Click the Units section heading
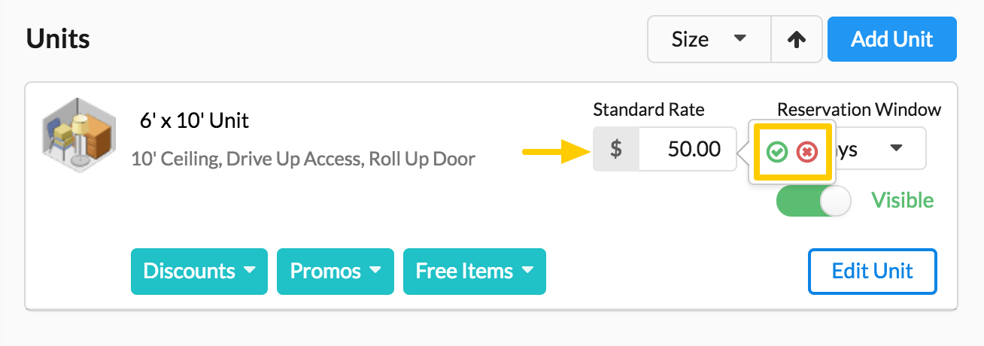The image size is (984, 346). point(58,38)
